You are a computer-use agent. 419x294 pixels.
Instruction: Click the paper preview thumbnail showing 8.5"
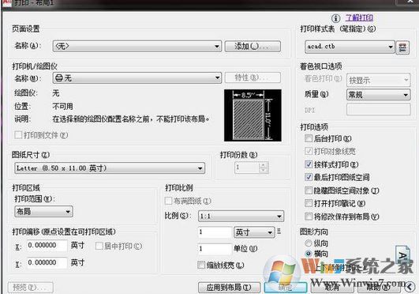coord(253,115)
